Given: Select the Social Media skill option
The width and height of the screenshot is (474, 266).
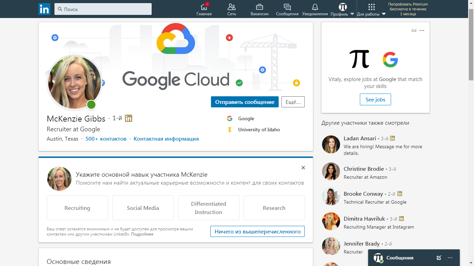Looking at the screenshot, I should pos(143,208).
